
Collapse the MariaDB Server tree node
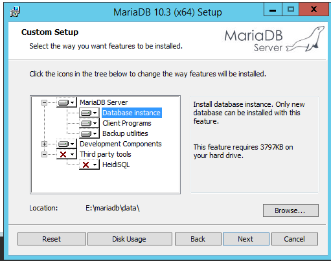click(x=44, y=102)
